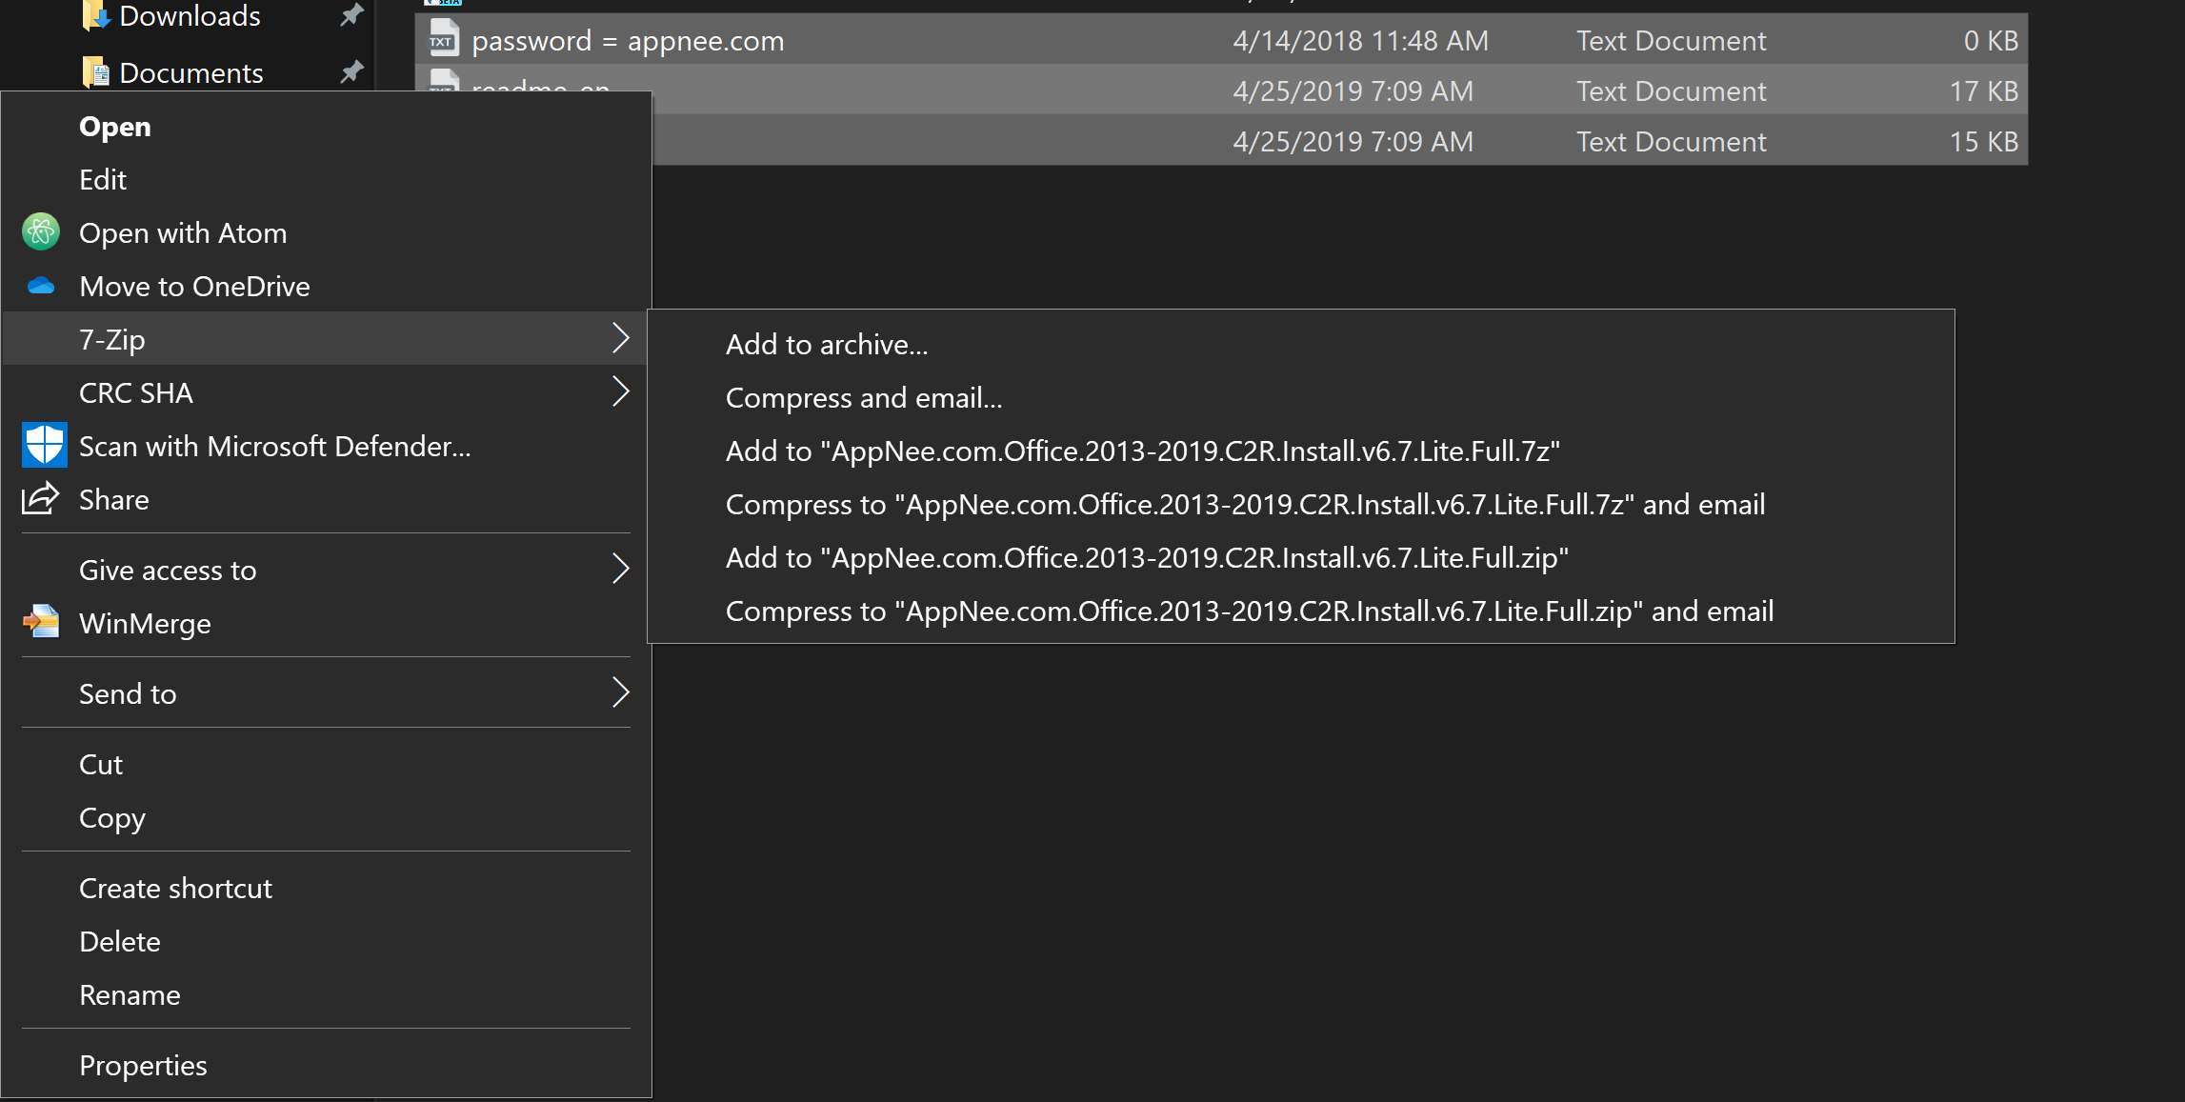Choose Edit in the context menu
The height and width of the screenshot is (1102, 2185).
coord(326,180)
